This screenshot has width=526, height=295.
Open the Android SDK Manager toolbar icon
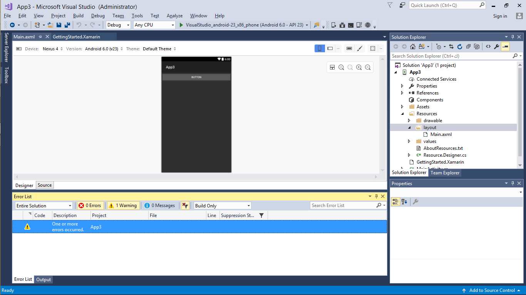[x=342, y=25]
